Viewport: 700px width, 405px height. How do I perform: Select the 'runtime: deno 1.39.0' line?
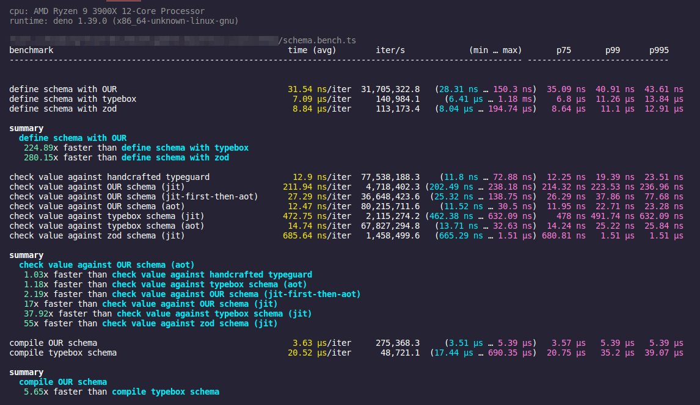pos(124,21)
